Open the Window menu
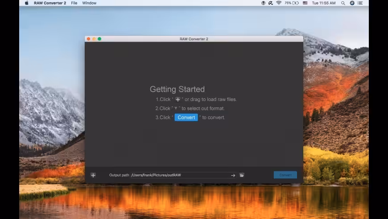The height and width of the screenshot is (219, 388). coord(89,3)
